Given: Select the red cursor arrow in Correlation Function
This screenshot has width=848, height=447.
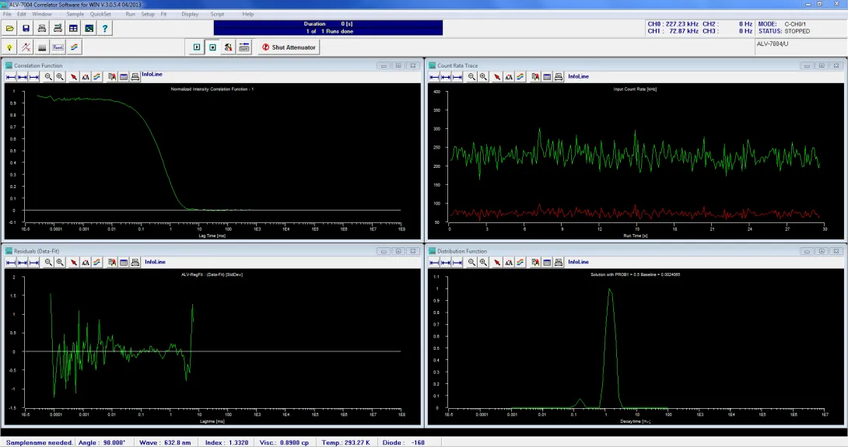Looking at the screenshot, I should (74, 77).
